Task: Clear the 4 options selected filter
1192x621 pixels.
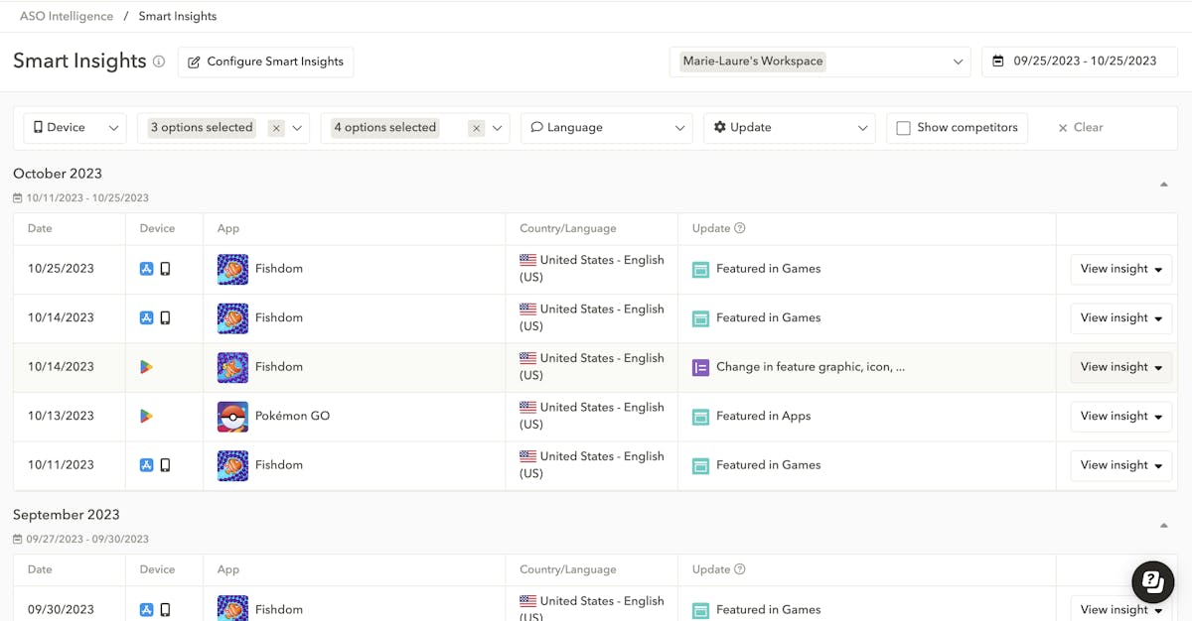Action: pos(477,128)
